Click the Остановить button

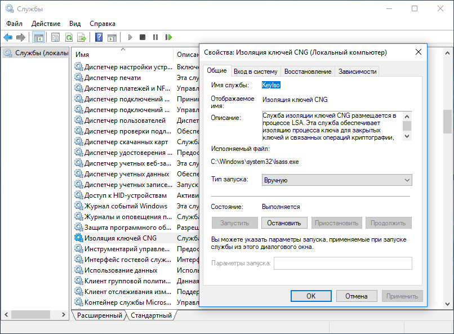[284, 223]
